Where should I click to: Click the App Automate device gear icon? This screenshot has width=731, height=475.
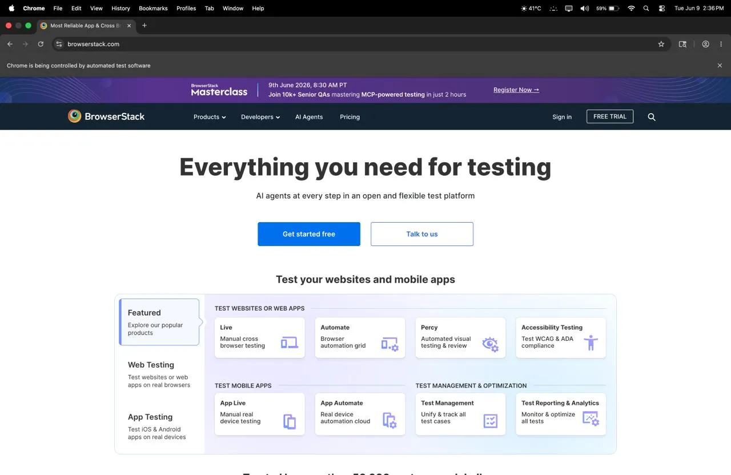pos(389,421)
